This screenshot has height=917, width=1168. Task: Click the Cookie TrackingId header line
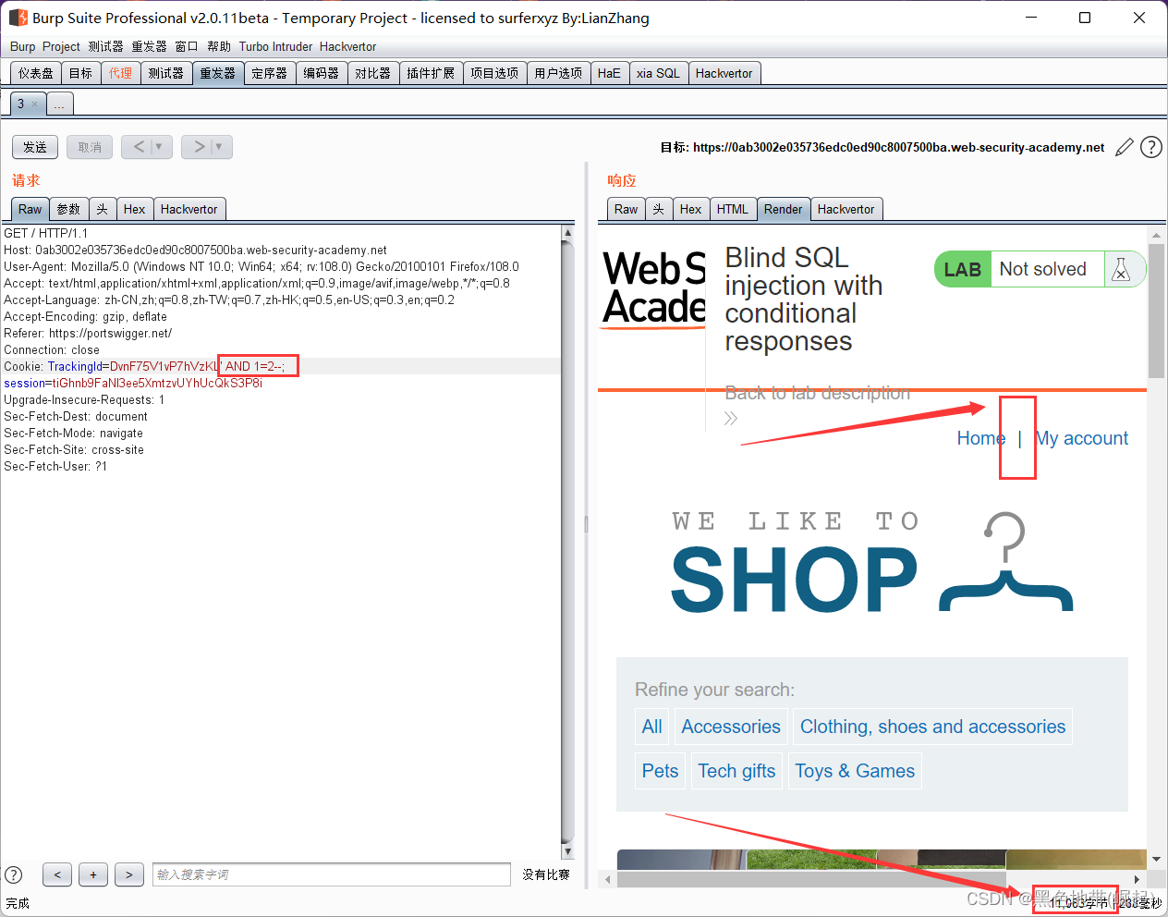pyautogui.click(x=281, y=366)
